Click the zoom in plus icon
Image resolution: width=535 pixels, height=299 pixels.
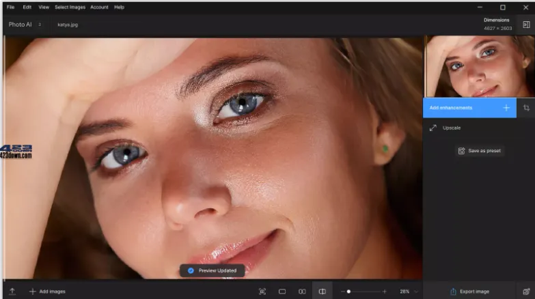385,291
